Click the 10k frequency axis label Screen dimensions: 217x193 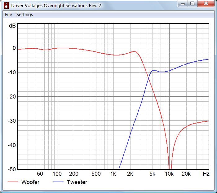(169, 174)
